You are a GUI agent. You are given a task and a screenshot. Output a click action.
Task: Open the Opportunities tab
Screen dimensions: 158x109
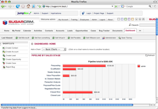82,31
